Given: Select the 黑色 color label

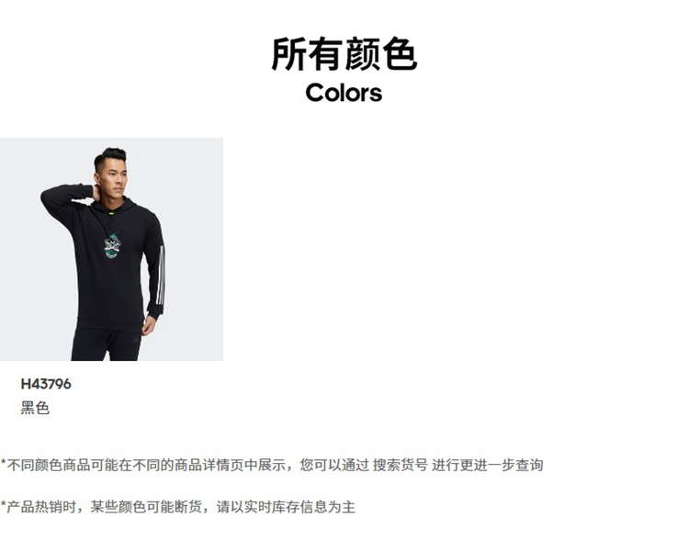Looking at the screenshot, I should click(35, 408).
